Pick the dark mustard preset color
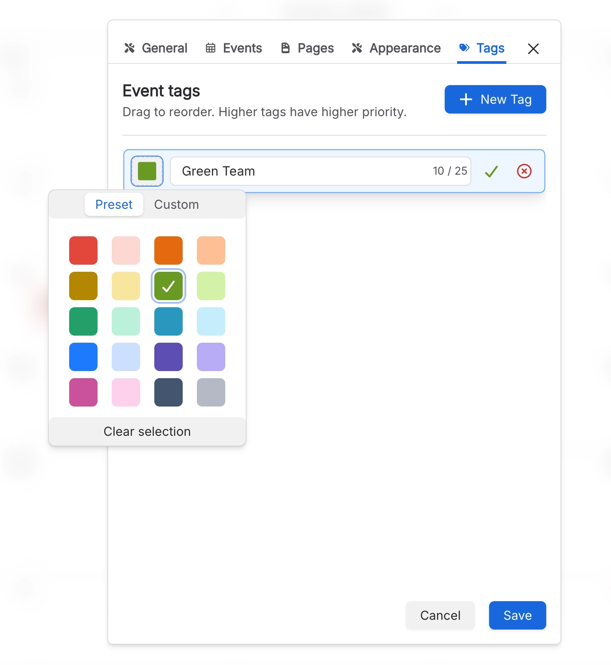This screenshot has height=665, width=611. 83,286
